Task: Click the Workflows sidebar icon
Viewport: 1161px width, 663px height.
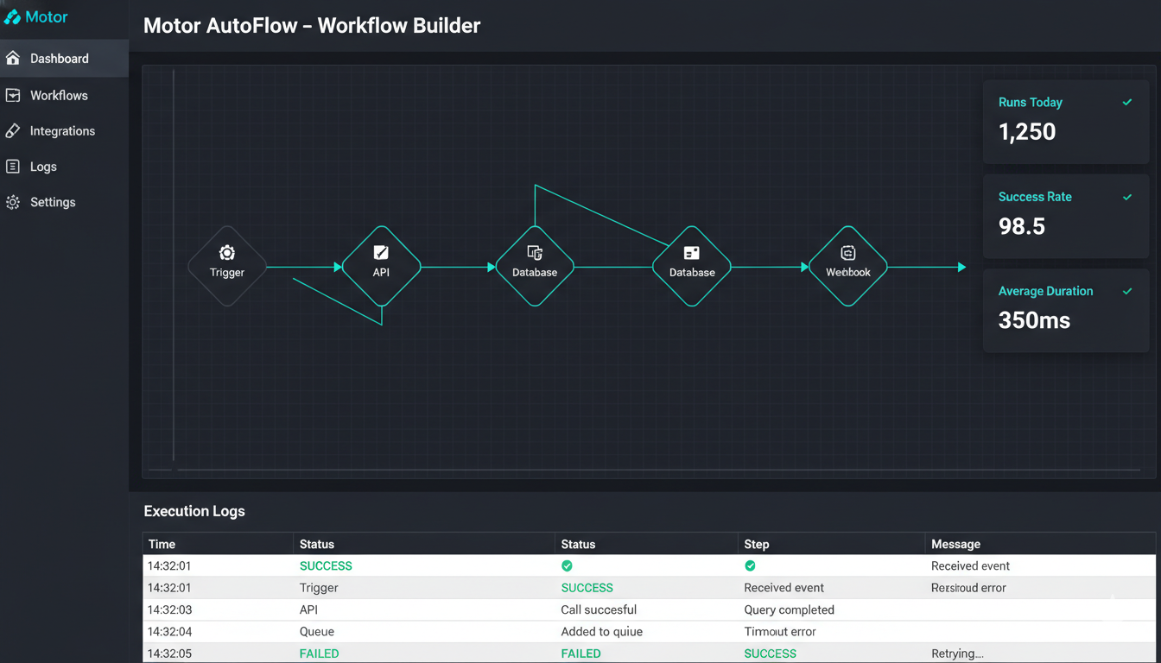Action: 13,95
